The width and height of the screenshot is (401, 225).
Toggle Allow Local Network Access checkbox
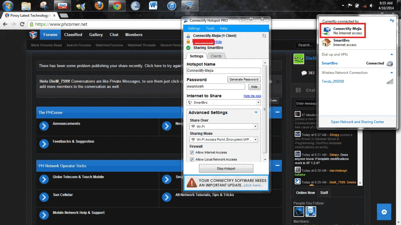point(192,160)
